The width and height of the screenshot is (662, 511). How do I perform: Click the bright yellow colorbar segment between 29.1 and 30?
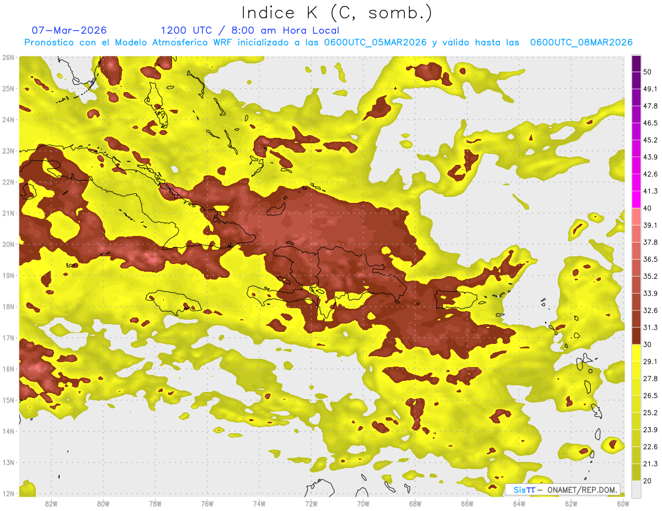coord(636,353)
